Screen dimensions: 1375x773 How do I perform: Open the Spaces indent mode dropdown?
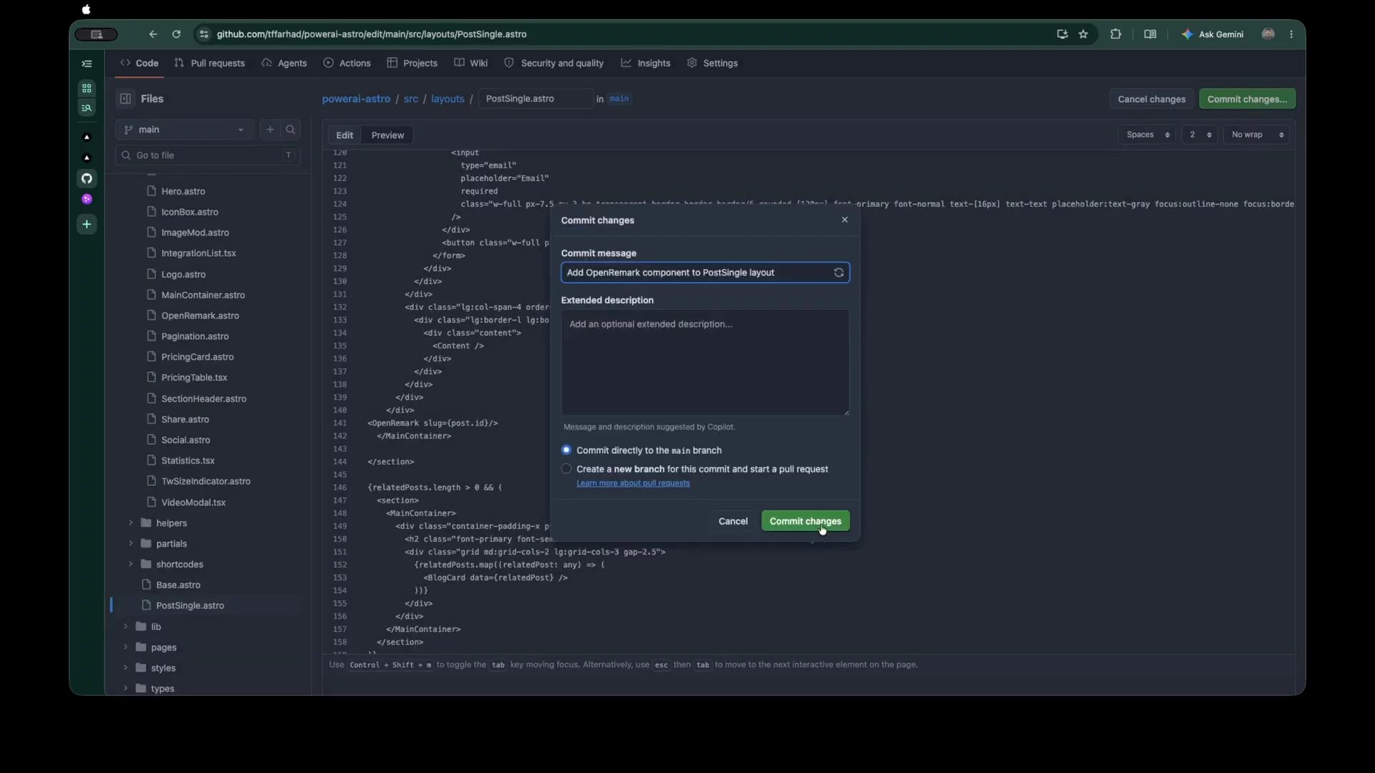[1147, 135]
